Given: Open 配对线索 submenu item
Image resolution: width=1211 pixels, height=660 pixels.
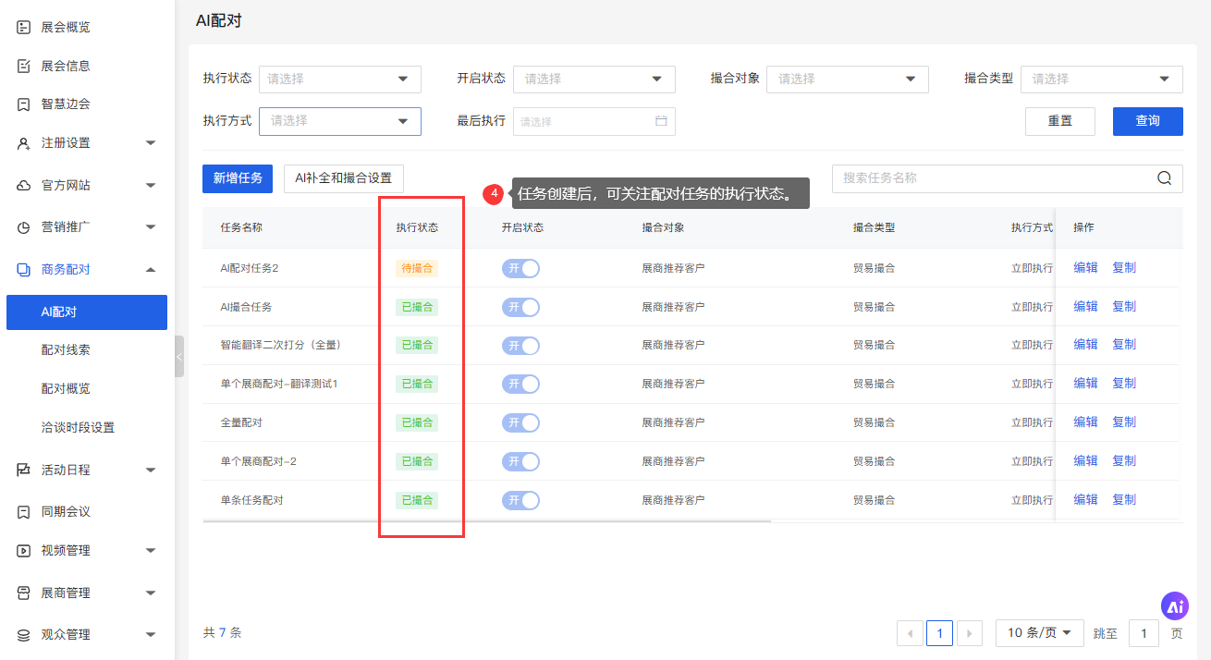Looking at the screenshot, I should tap(66, 350).
